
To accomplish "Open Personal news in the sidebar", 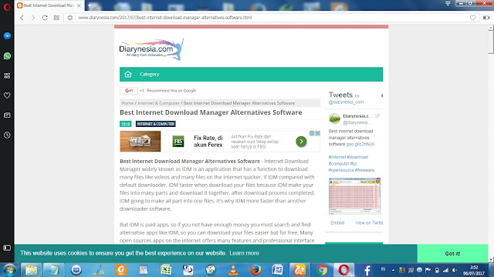I will [7, 115].
